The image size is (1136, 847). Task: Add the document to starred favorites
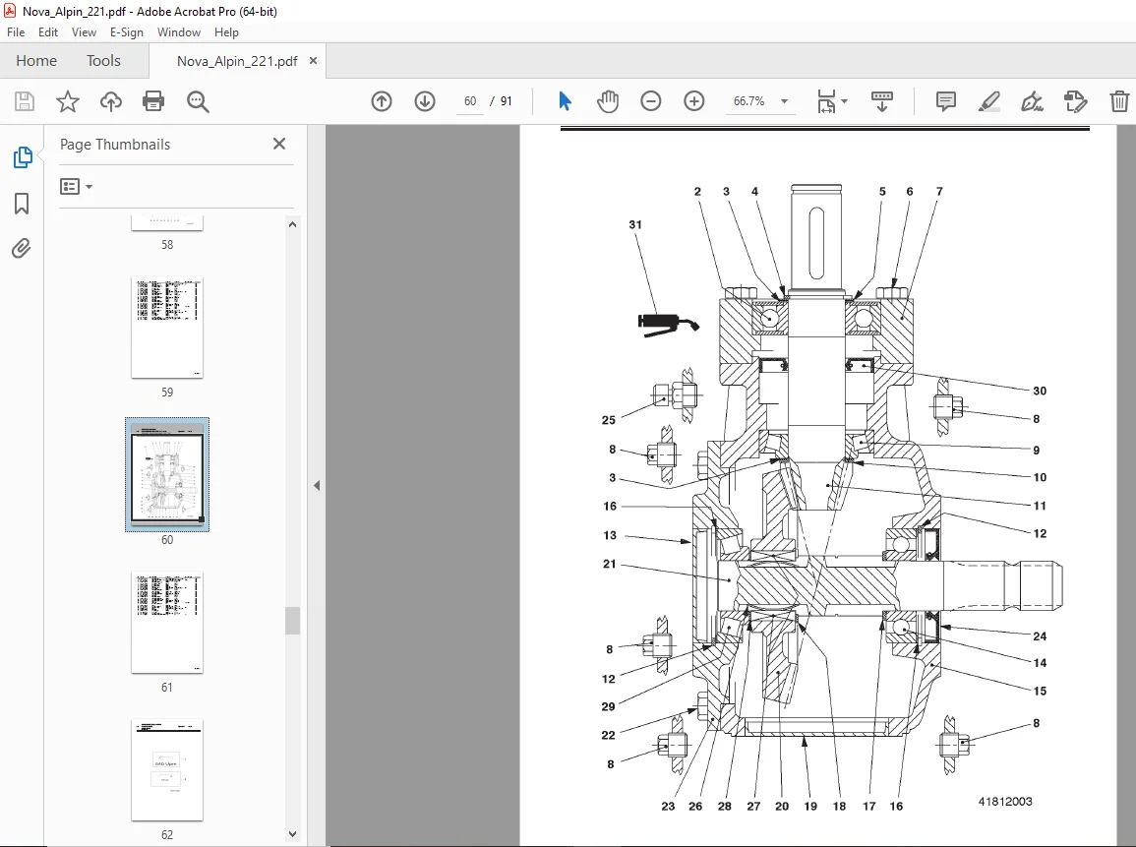tap(68, 101)
